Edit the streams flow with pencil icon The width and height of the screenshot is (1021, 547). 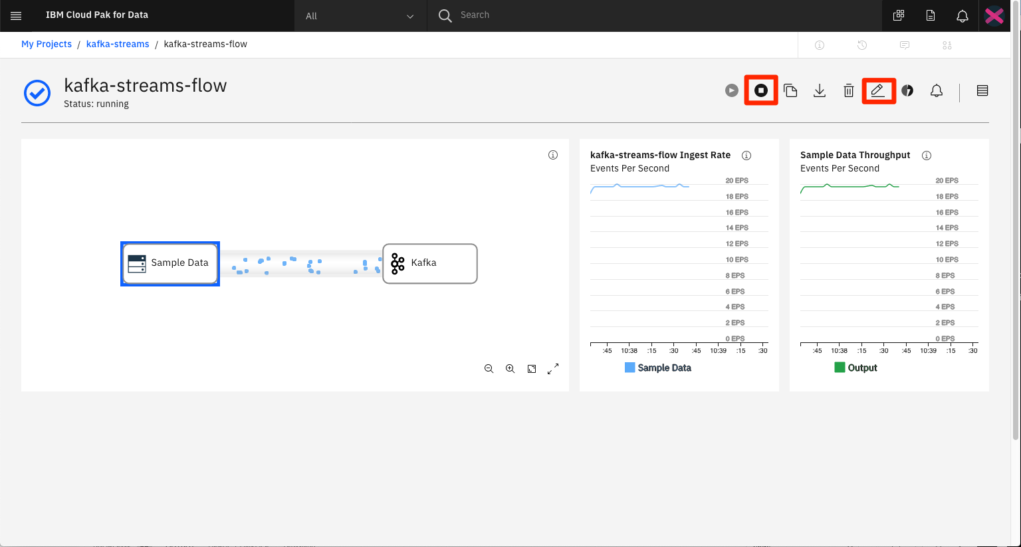878,90
